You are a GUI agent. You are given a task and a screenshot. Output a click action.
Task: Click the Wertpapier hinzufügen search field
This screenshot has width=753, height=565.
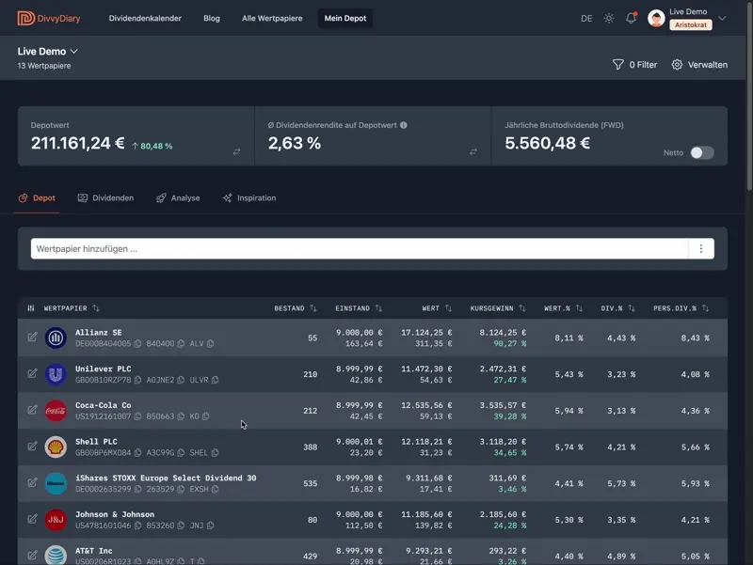359,249
